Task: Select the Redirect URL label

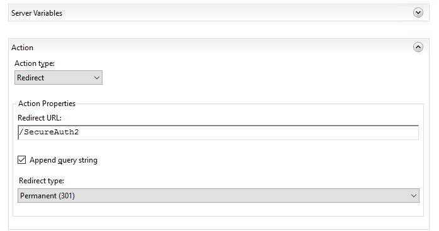Action: pos(40,118)
